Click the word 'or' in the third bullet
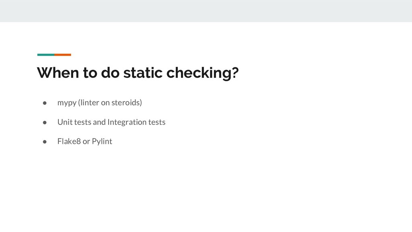The image size is (412, 232). [86, 141]
